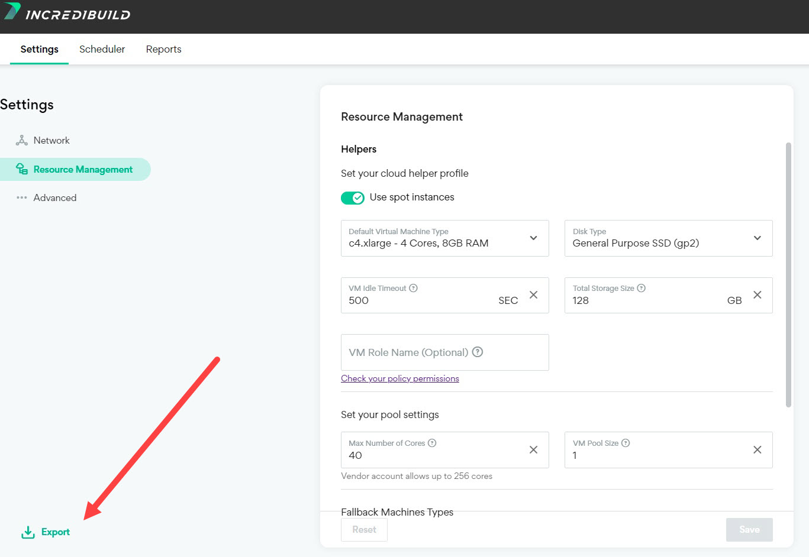Click the Export download icon
The image size is (809, 557).
coord(28,532)
